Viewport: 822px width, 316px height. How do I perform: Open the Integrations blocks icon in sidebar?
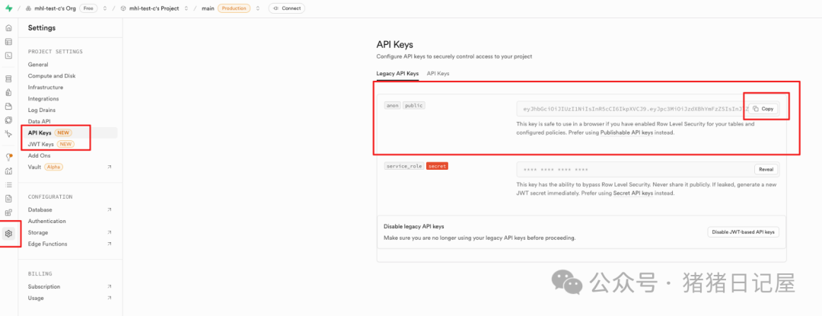coord(8,212)
